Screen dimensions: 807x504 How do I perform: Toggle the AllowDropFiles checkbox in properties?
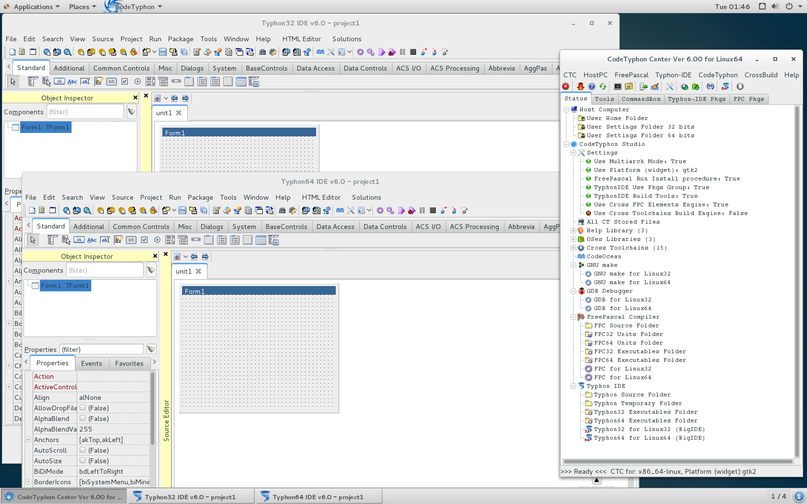click(x=83, y=408)
